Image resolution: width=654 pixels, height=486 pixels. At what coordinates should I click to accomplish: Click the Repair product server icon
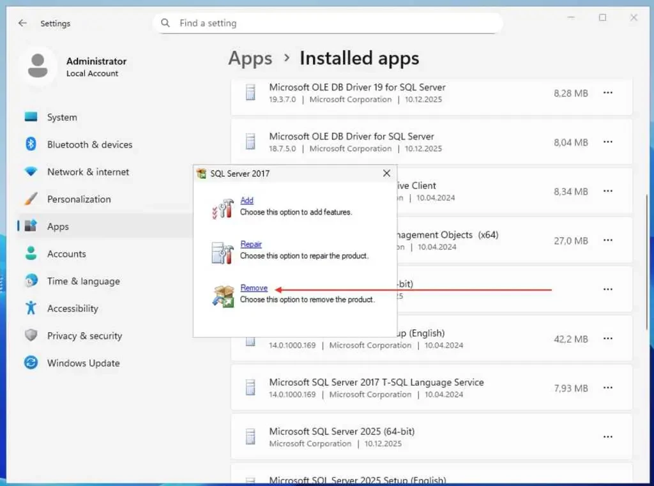[223, 252]
